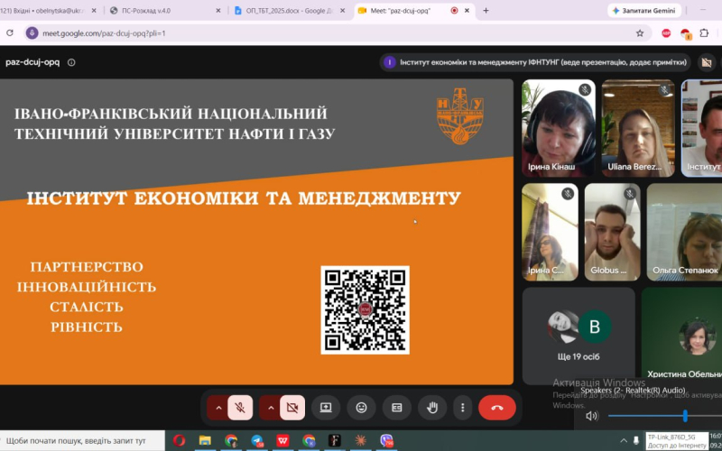Click the microphone icon in the system tray
The width and height of the screenshot is (722, 451).
tap(636, 440)
